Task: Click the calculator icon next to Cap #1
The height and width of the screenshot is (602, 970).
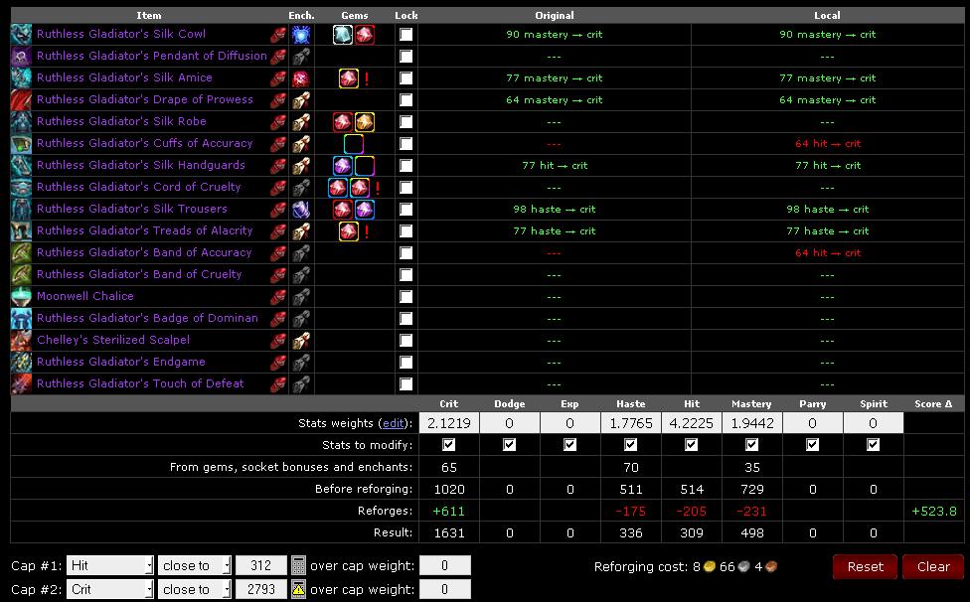Action: coord(298,565)
